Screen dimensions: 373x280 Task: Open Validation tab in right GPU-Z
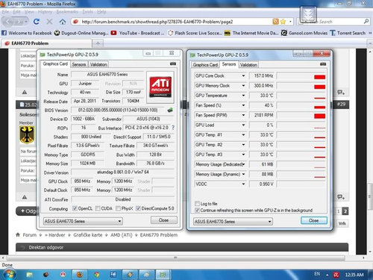pos(248,65)
